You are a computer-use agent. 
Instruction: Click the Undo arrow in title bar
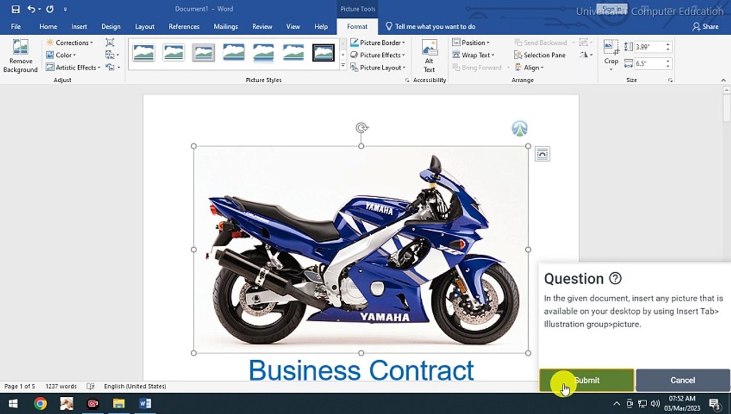(31, 9)
